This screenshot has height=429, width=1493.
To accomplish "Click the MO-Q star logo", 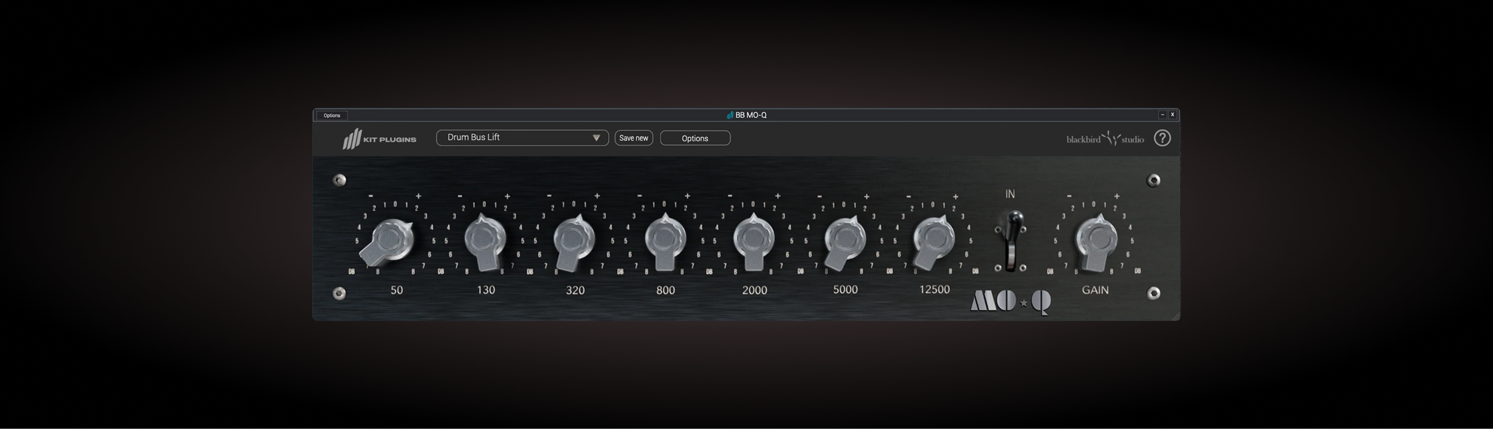I will click(1010, 302).
